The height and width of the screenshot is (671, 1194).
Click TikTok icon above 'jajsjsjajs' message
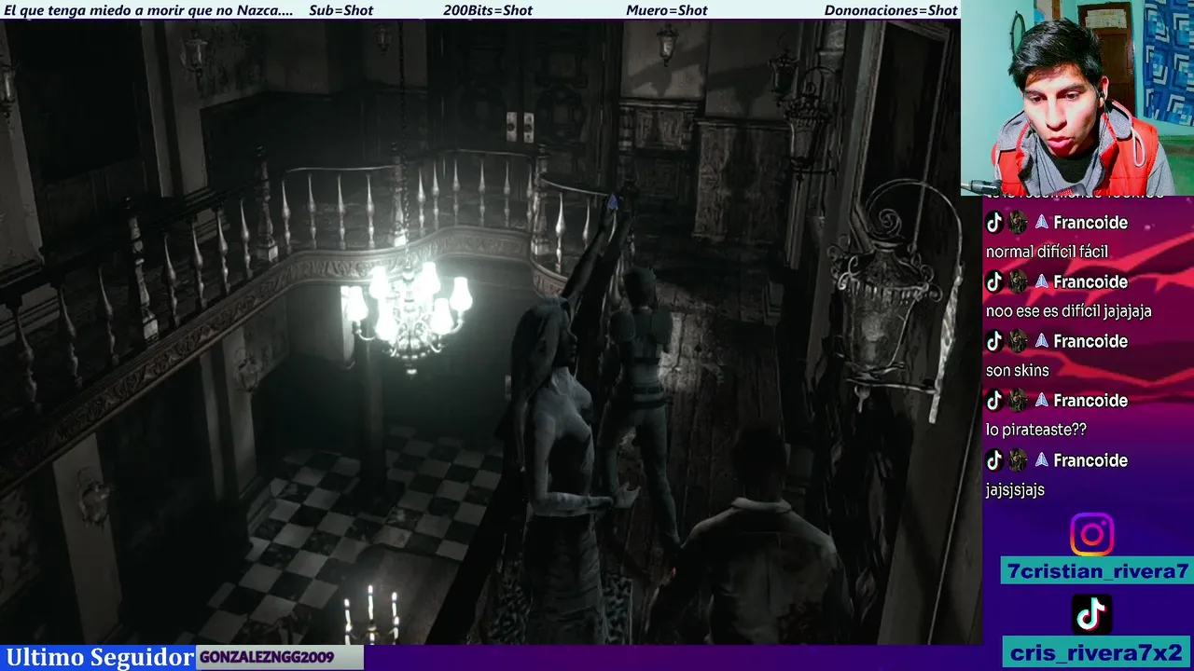tap(994, 460)
